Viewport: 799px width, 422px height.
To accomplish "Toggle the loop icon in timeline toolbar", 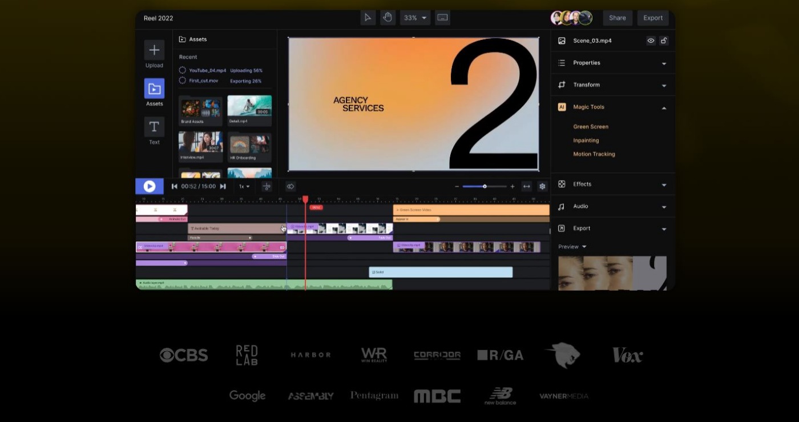I will point(290,186).
